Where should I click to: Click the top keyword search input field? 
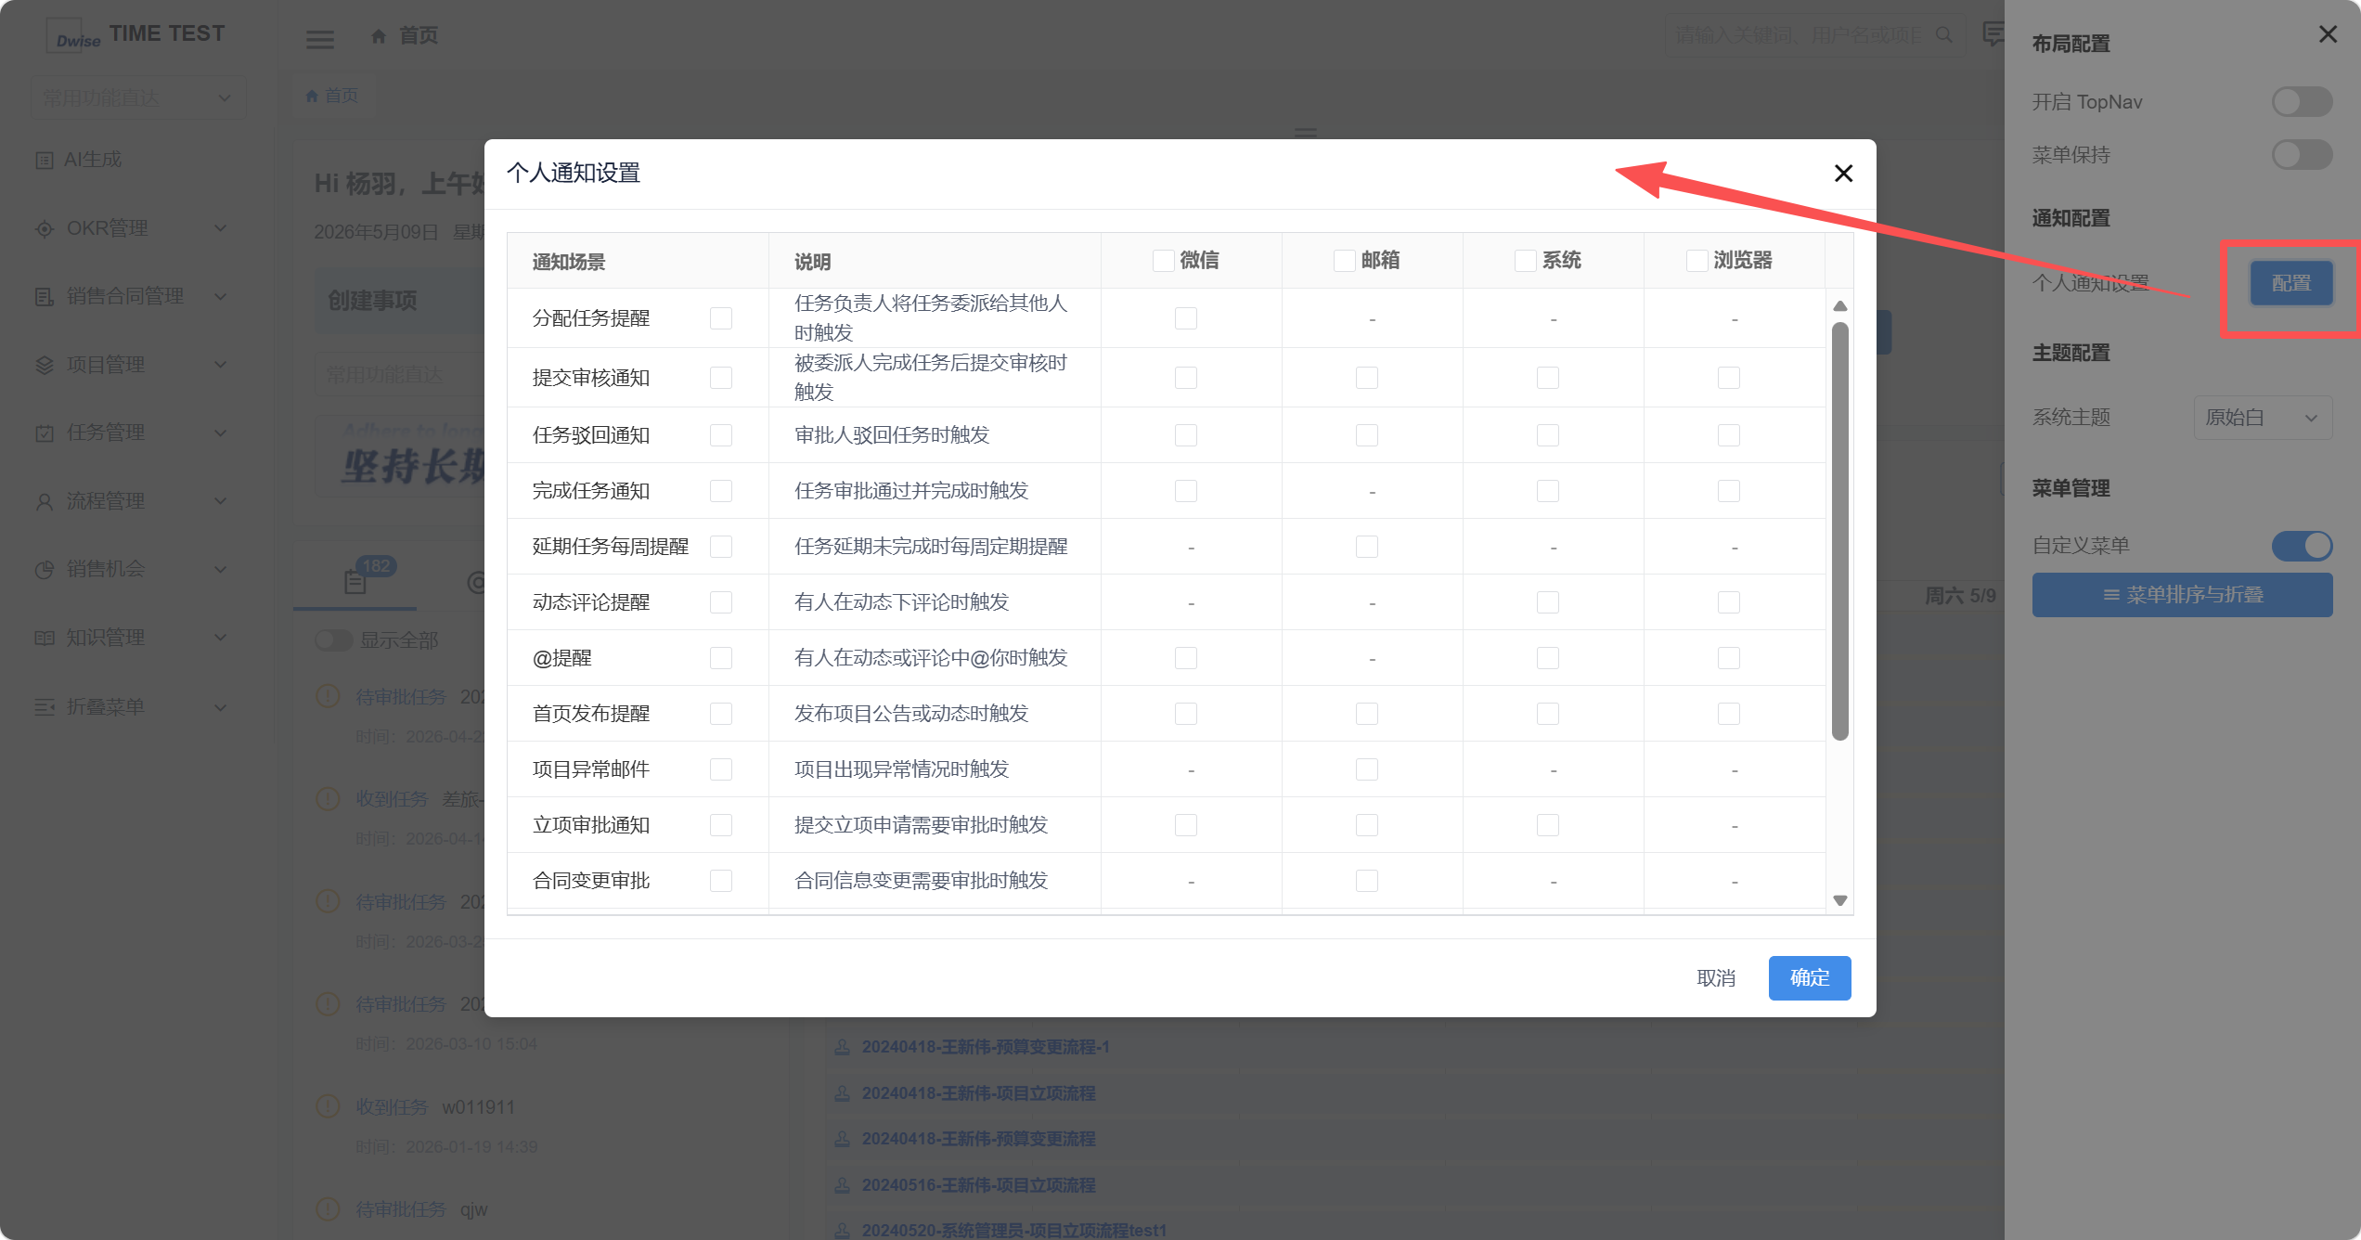1815,35
